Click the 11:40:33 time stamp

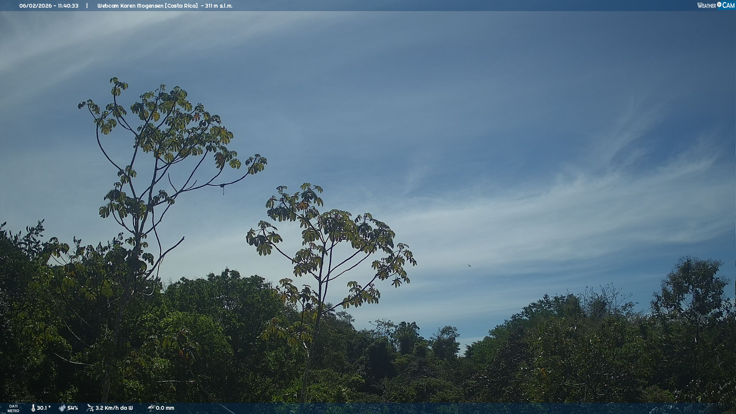(x=68, y=6)
